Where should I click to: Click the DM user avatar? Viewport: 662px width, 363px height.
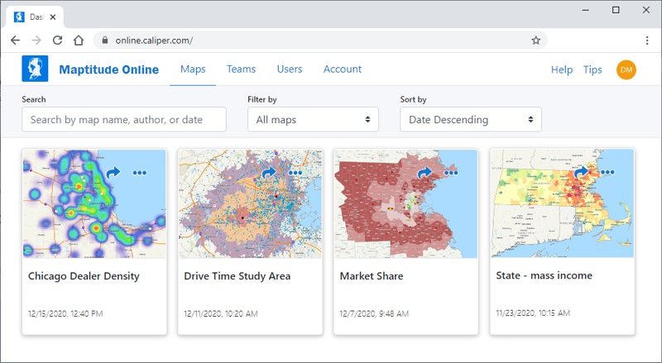pos(626,70)
